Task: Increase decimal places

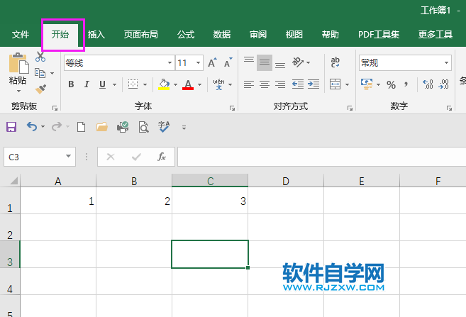Action: 428,84
